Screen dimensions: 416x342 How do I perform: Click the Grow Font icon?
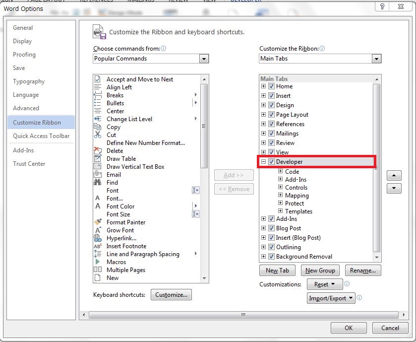98,230
